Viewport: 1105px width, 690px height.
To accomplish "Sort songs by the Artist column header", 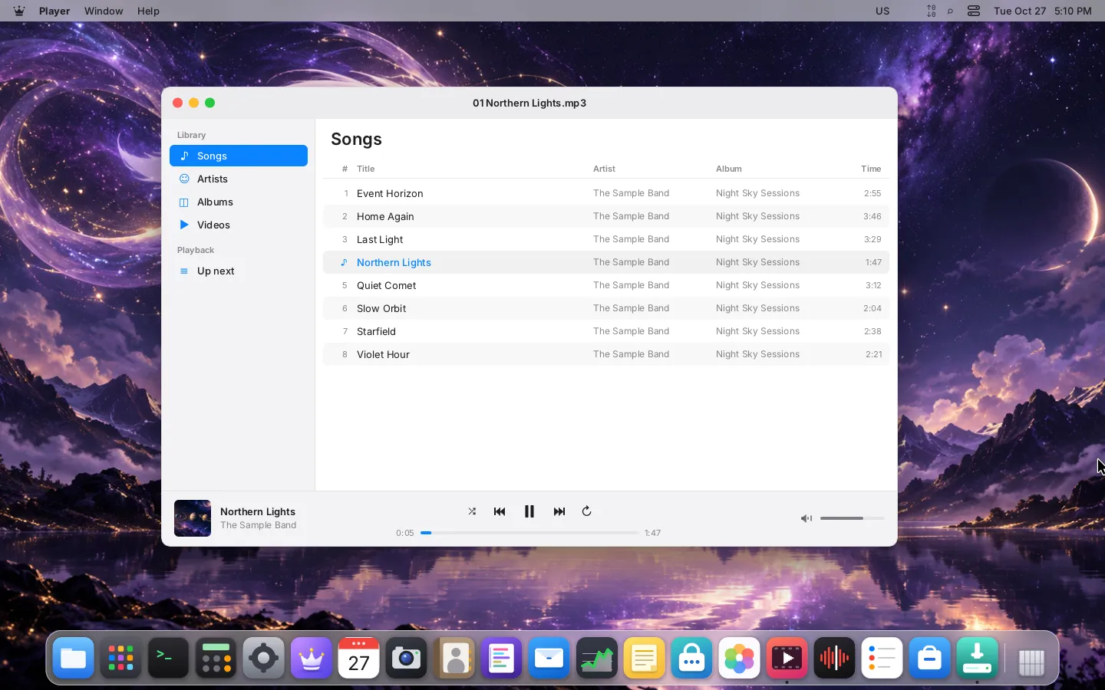I will click(604, 169).
